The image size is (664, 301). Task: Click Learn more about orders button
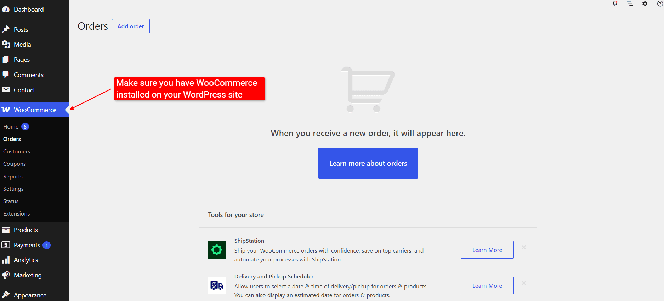[x=368, y=163]
